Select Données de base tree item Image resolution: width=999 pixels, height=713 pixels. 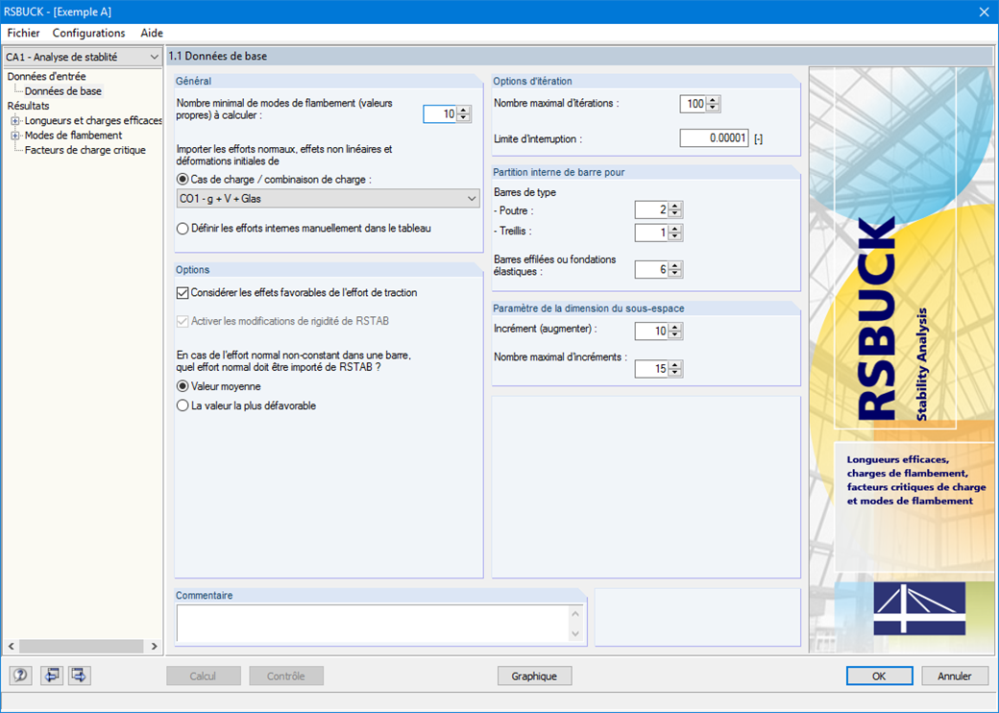[x=63, y=91]
